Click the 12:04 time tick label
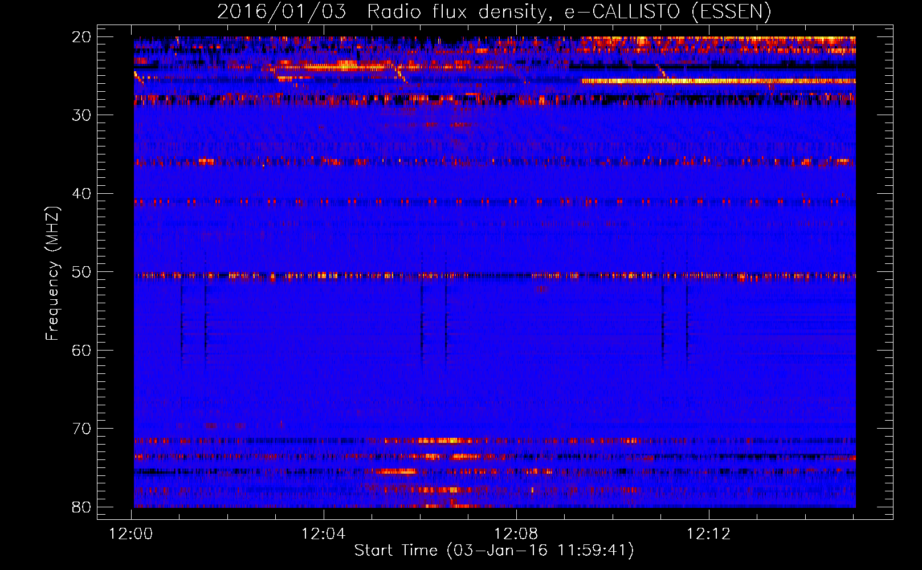This screenshot has width=922, height=570. click(324, 534)
